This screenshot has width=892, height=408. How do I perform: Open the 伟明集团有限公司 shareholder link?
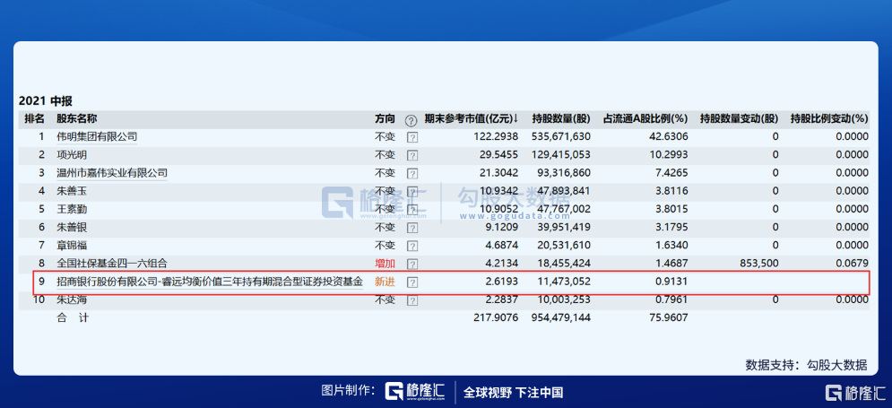tap(97, 136)
